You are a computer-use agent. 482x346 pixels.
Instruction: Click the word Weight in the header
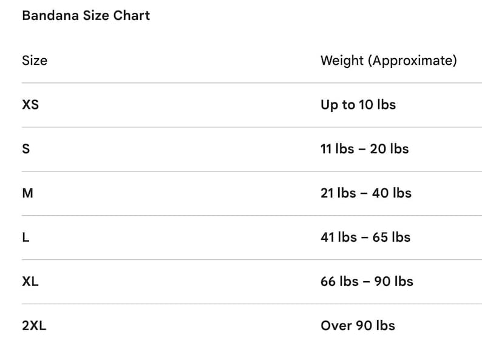[x=342, y=61]
